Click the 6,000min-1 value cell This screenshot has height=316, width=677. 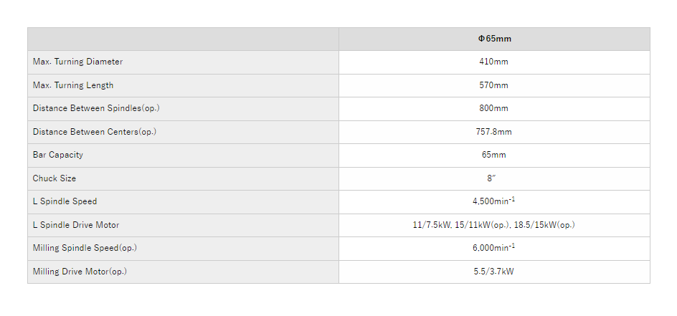coord(494,248)
